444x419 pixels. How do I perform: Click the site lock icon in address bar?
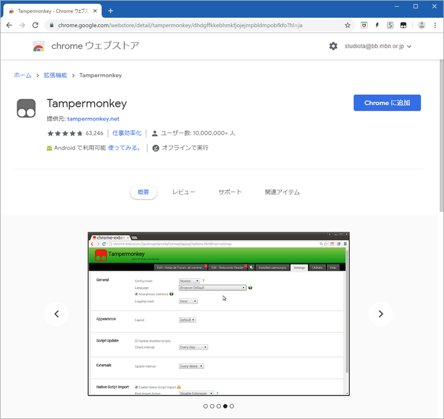(x=52, y=25)
